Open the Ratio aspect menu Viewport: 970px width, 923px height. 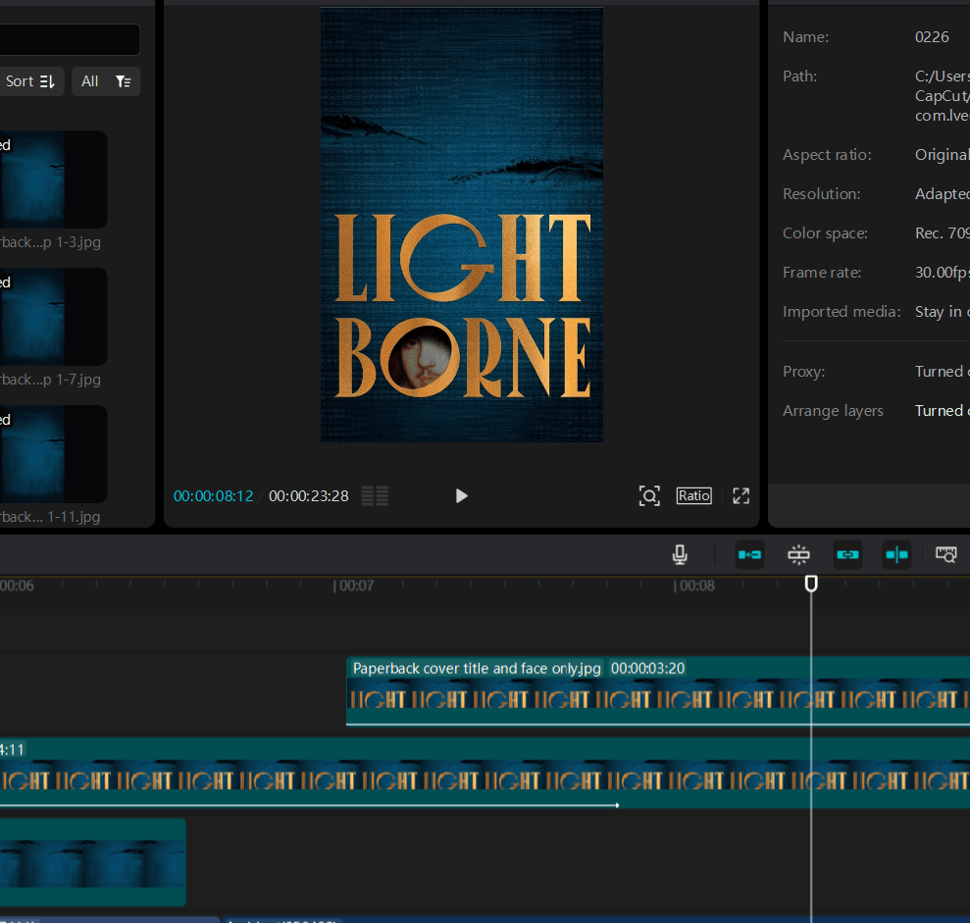[x=693, y=496]
